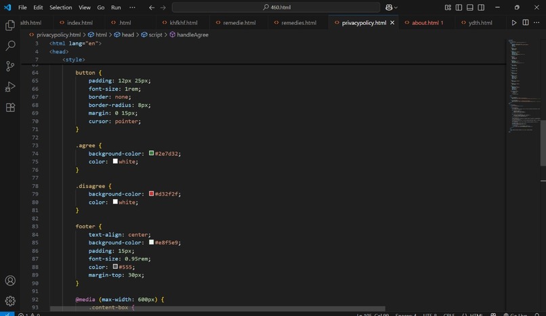Open the Run and Debug view
The height and width of the screenshot is (316, 546).
tap(10, 87)
